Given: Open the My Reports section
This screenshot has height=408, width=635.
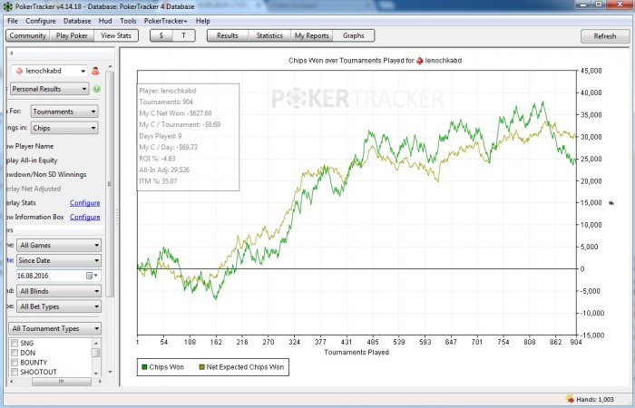Looking at the screenshot, I should pos(311,35).
